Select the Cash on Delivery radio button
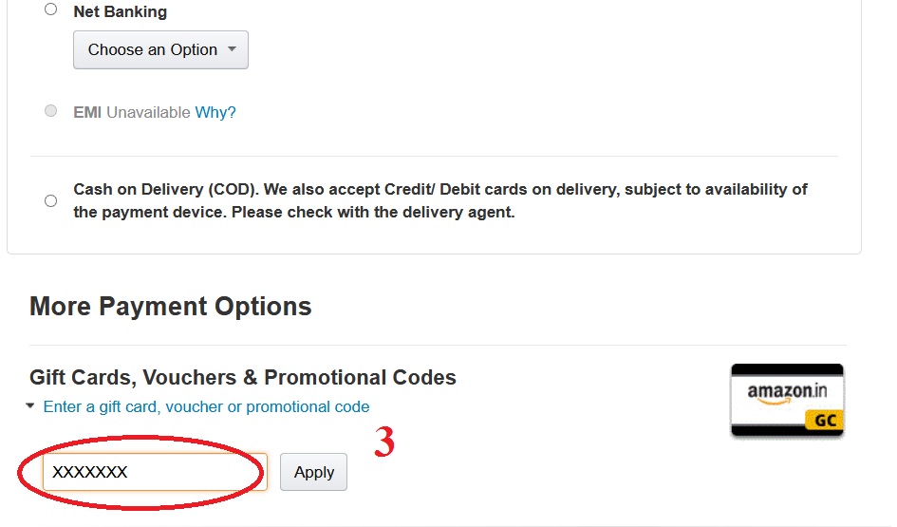 [x=50, y=200]
